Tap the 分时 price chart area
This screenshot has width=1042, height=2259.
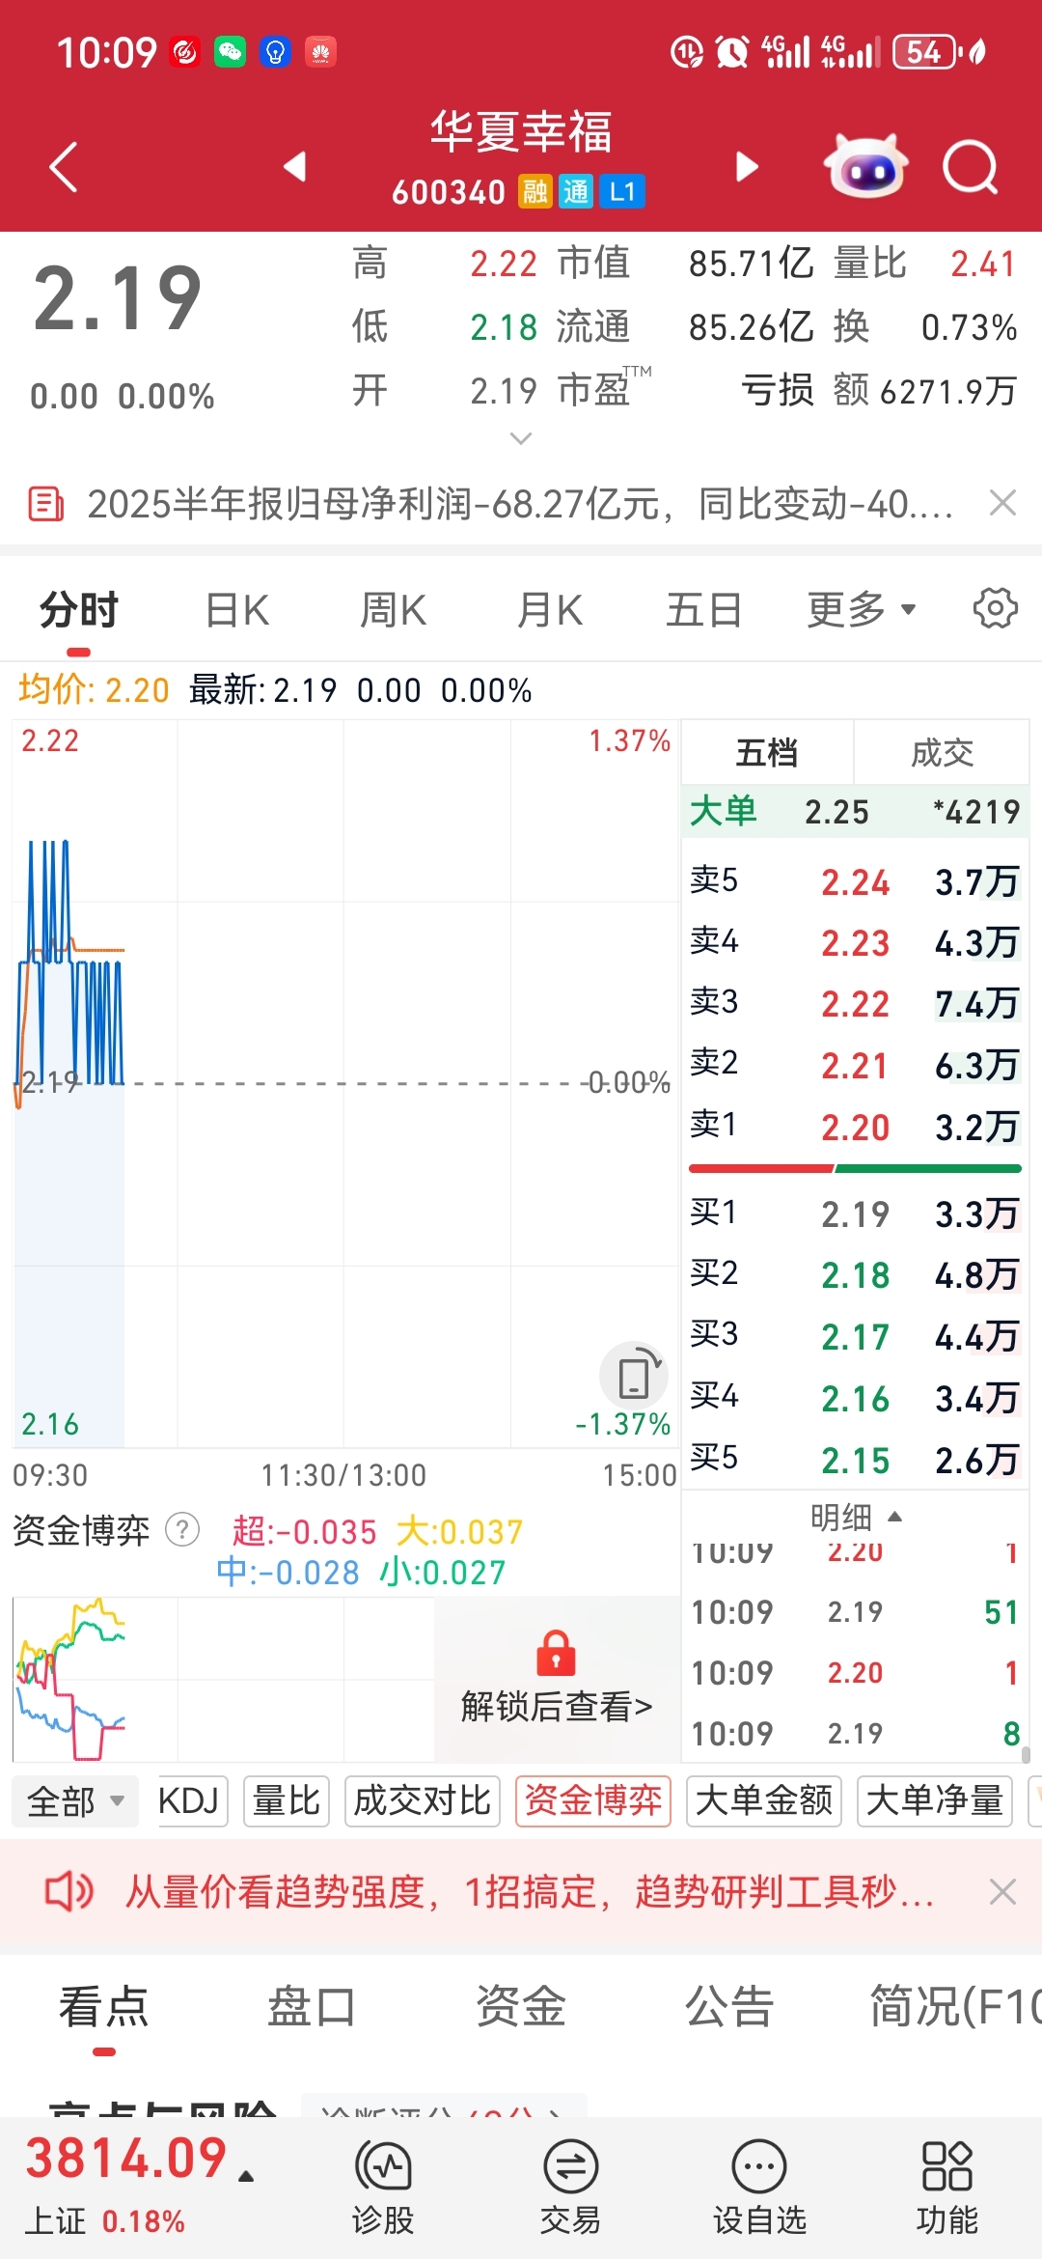pyautogui.click(x=345, y=1083)
